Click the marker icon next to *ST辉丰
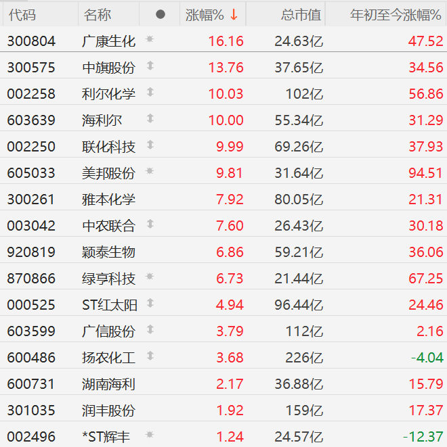 150,435
